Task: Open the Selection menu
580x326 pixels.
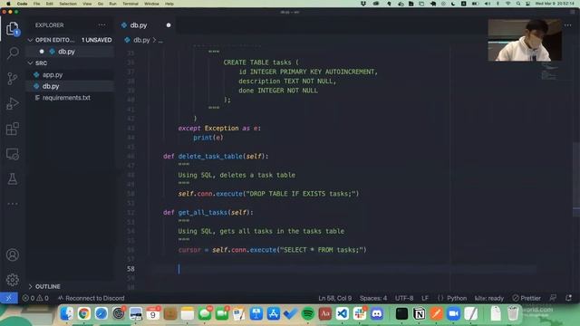Action: 68,4
